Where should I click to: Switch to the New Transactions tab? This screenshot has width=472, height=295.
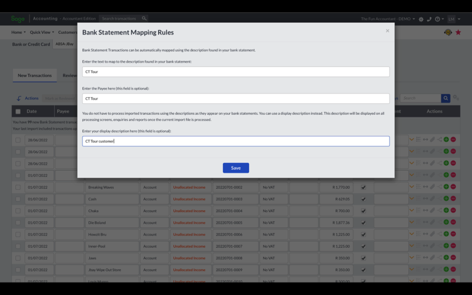coord(34,75)
